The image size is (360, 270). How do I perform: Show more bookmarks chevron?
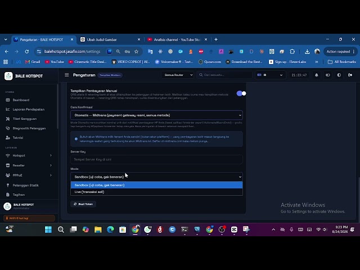tap(317, 62)
